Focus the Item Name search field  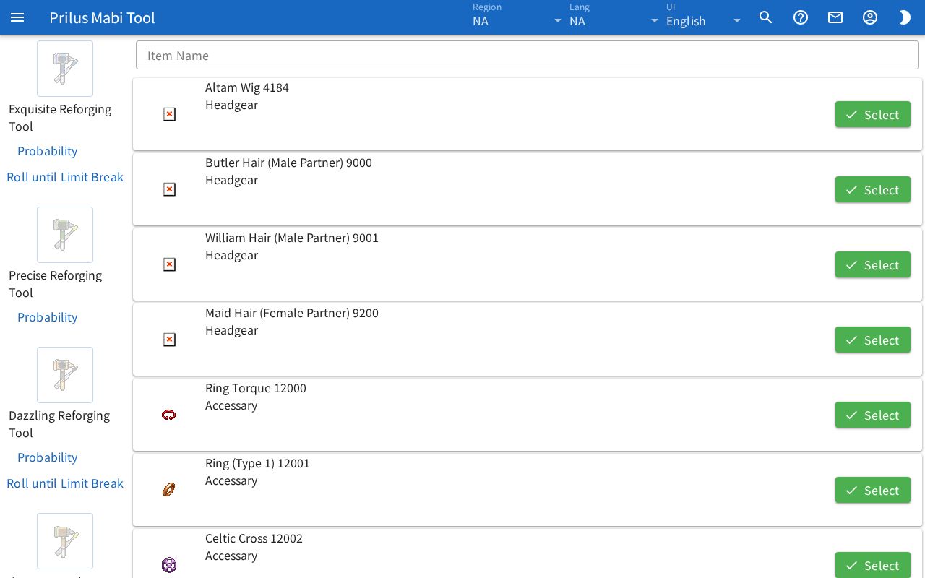528,56
